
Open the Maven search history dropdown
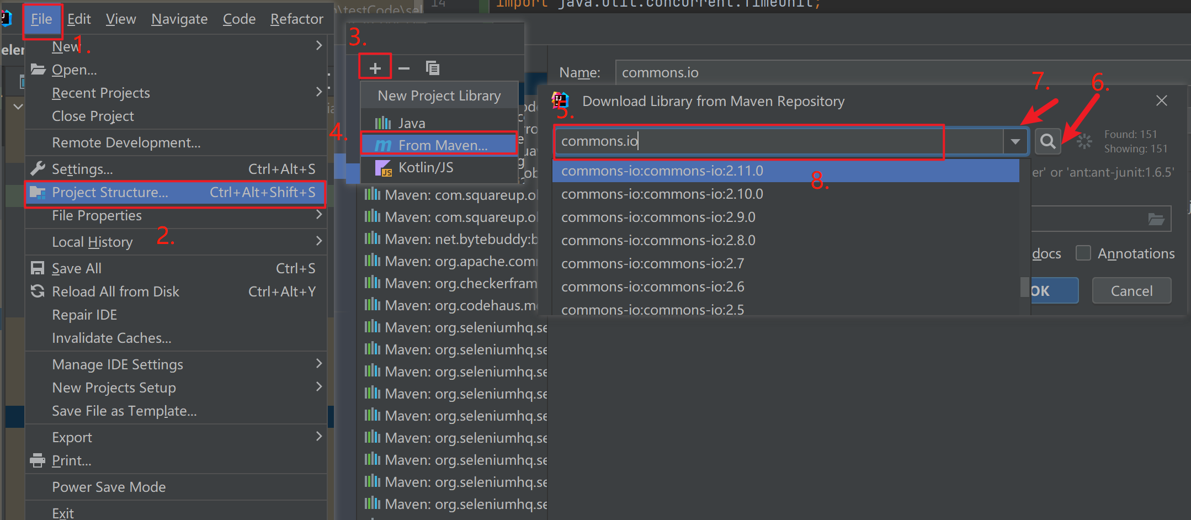(x=1015, y=142)
